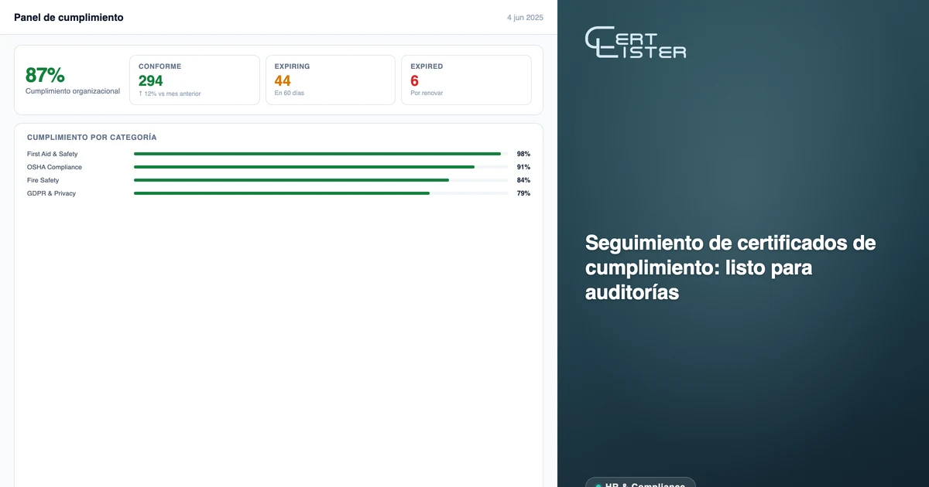Select the Fire Safety category label

coord(43,180)
